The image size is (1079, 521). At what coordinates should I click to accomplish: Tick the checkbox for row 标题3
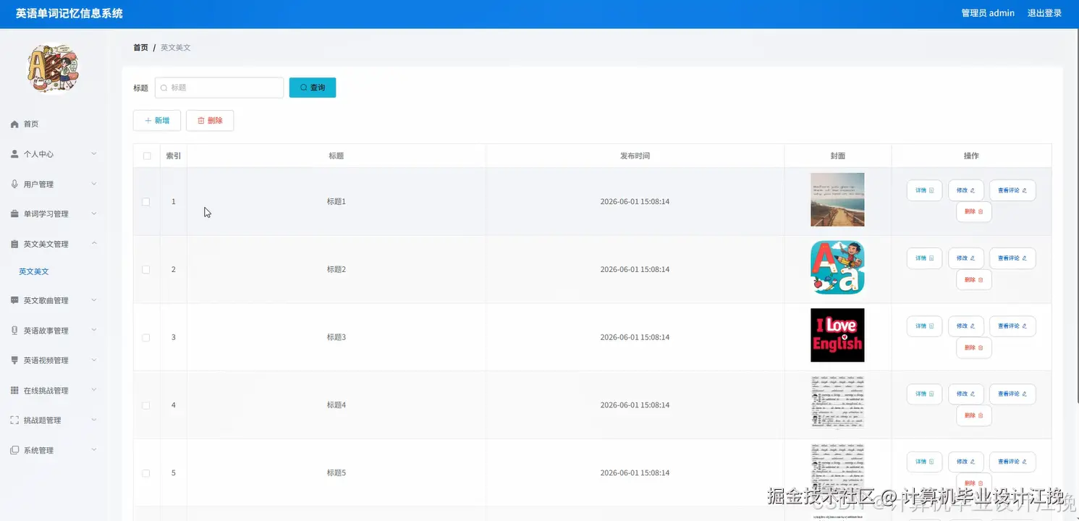146,337
